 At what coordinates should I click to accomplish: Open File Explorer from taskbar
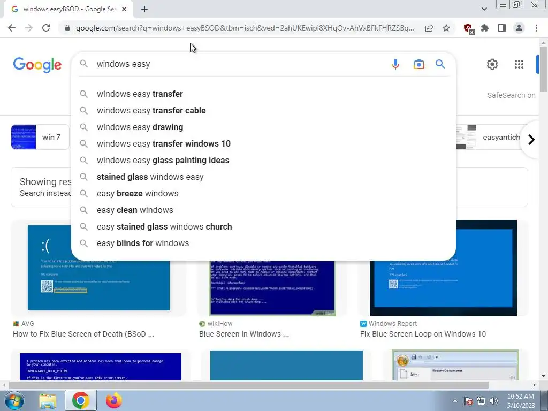pyautogui.click(x=48, y=400)
